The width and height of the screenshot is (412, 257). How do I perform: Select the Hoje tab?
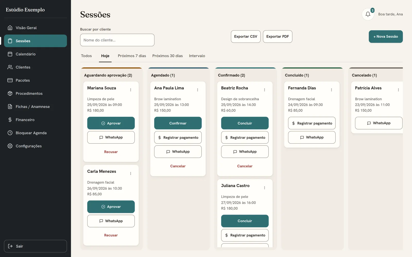(105, 56)
